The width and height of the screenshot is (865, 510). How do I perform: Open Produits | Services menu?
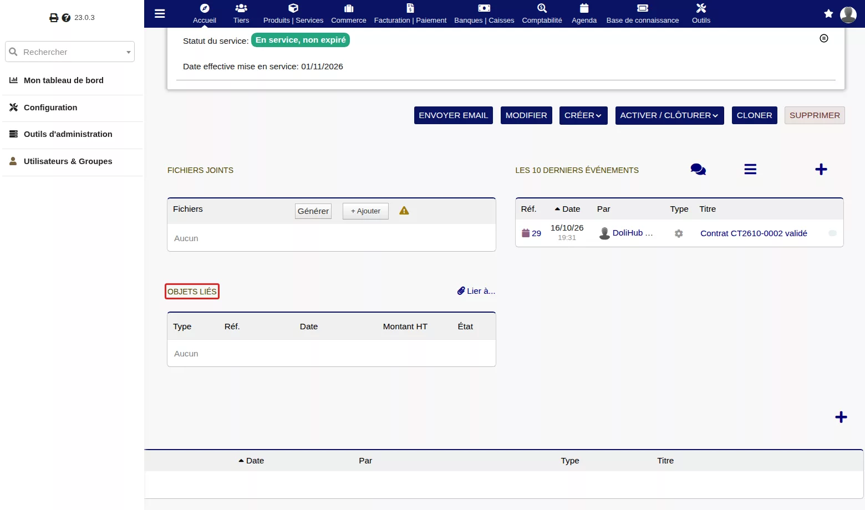[x=293, y=14]
